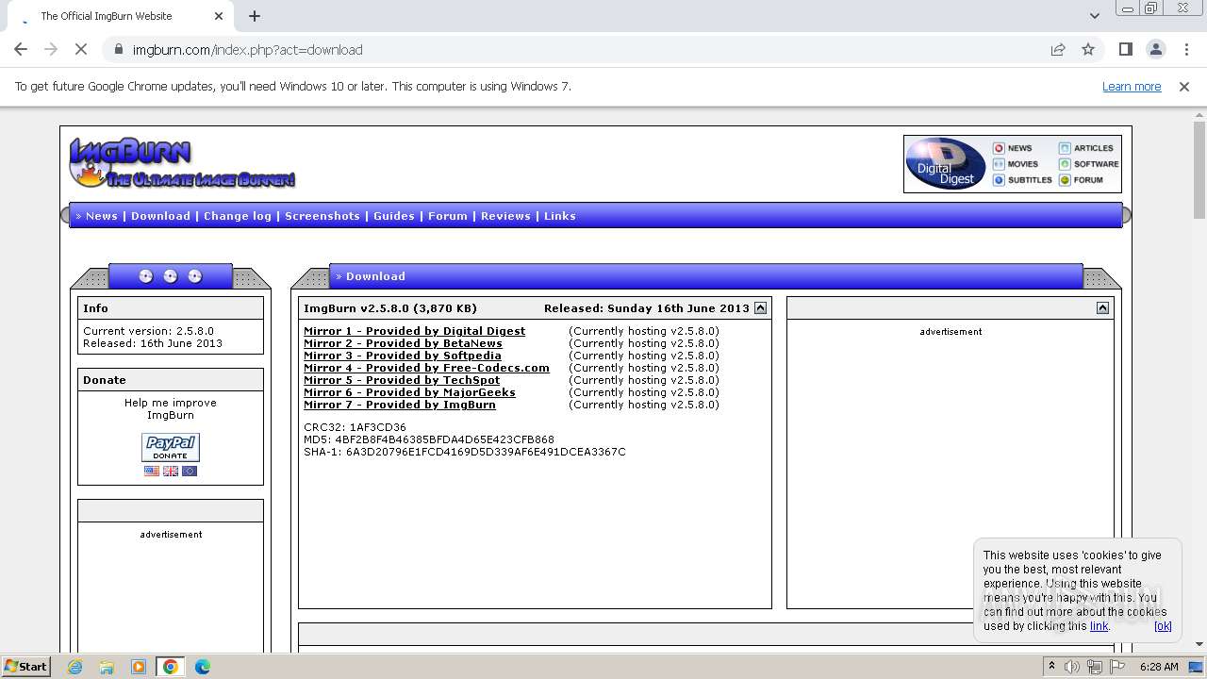Open the Download nav item

click(160, 216)
